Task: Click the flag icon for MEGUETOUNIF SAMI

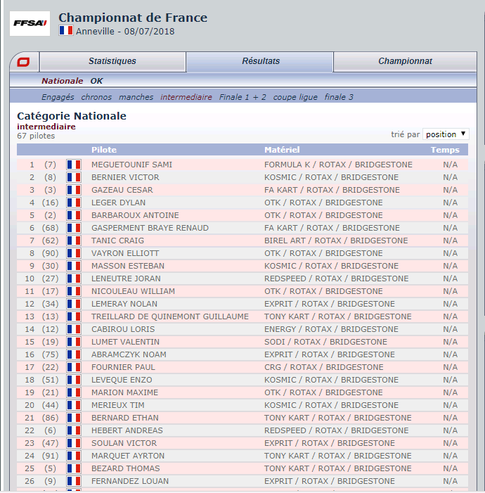Action: [x=74, y=165]
